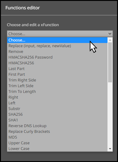
Task: Click the dropdown chevron arrow
Action: [110, 34]
